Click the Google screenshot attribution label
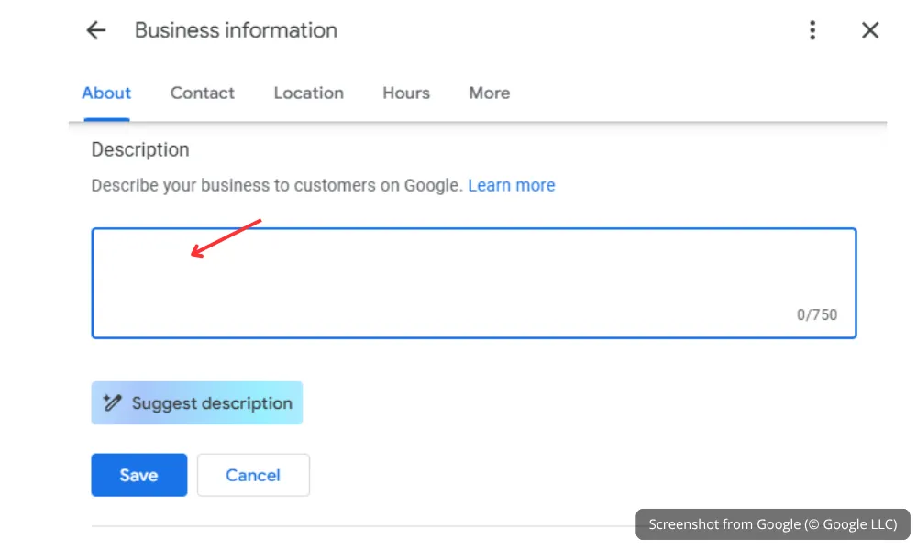Image resolution: width=917 pixels, height=550 pixels. tap(771, 523)
